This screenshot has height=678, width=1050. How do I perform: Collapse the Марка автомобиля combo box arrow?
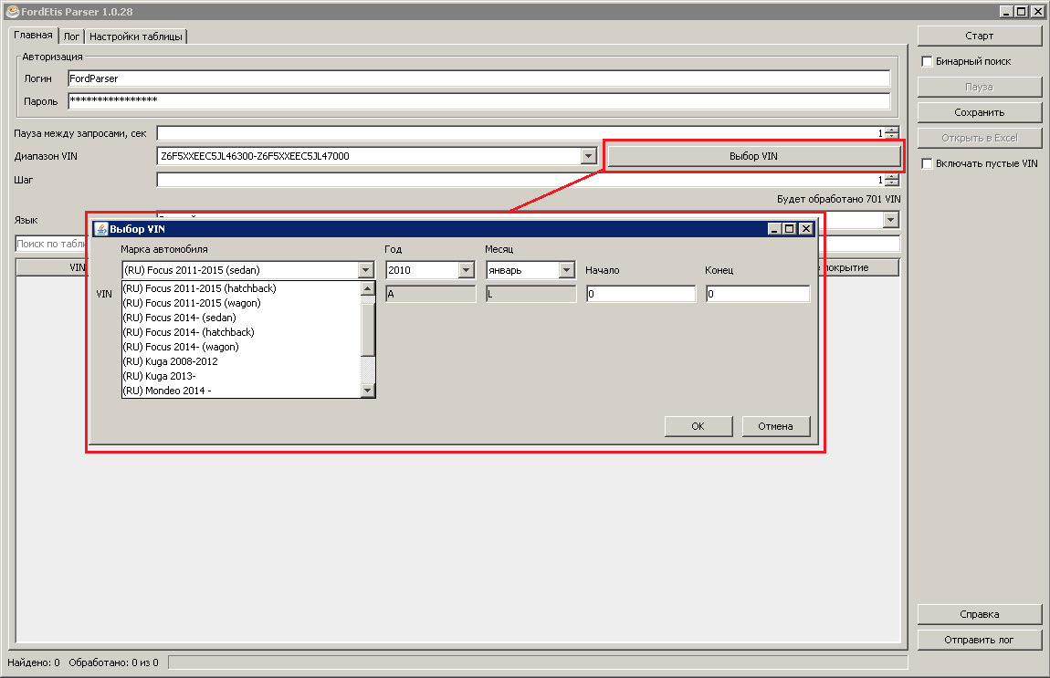(365, 270)
